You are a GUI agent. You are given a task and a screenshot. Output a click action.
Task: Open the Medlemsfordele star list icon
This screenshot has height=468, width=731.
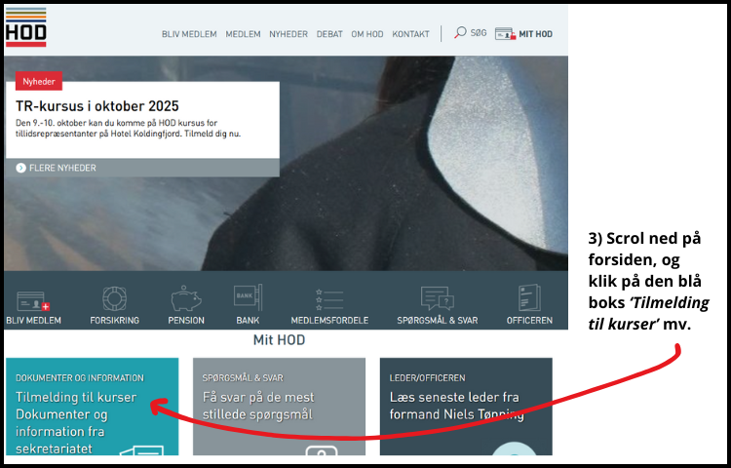coord(329,299)
